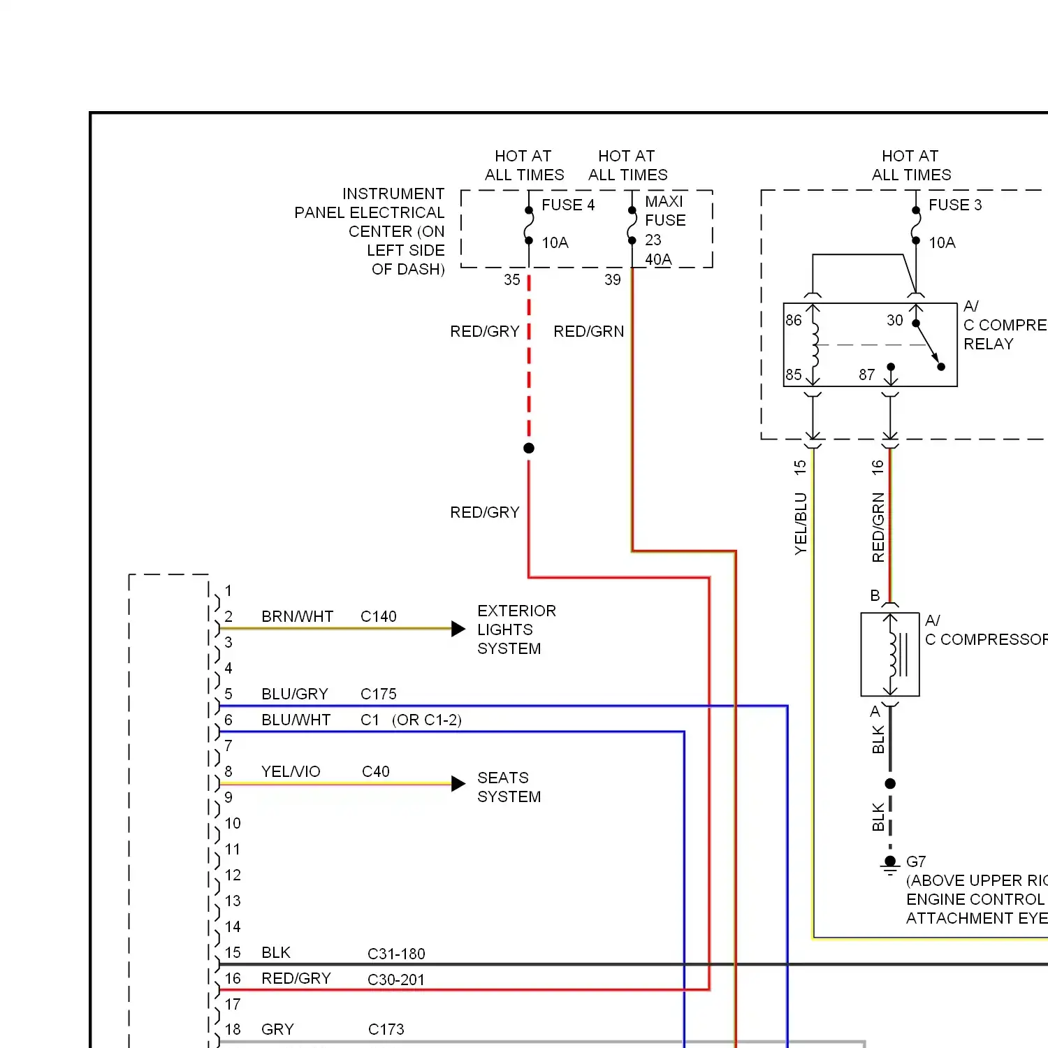Screen dimensions: 1048x1048
Task: Click the 'BLU/GRY' label at pin 5
Action: pos(295,694)
